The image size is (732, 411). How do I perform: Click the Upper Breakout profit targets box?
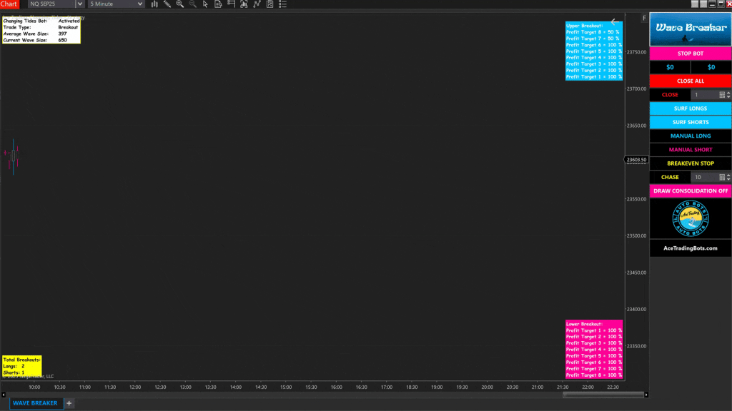[594, 51]
